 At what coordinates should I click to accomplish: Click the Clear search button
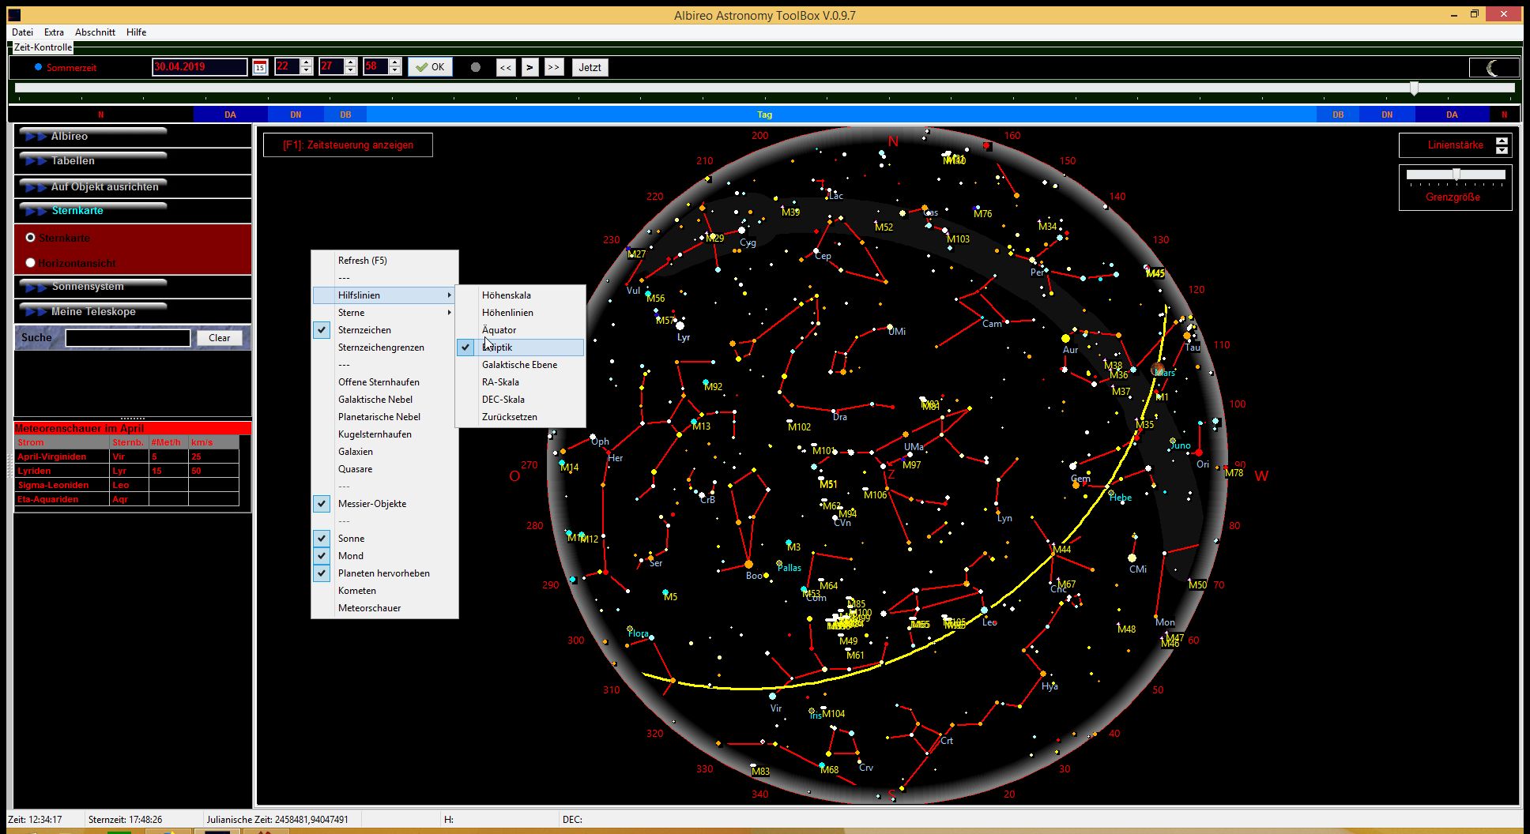click(220, 338)
